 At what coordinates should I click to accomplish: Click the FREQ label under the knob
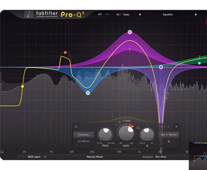(105, 146)
